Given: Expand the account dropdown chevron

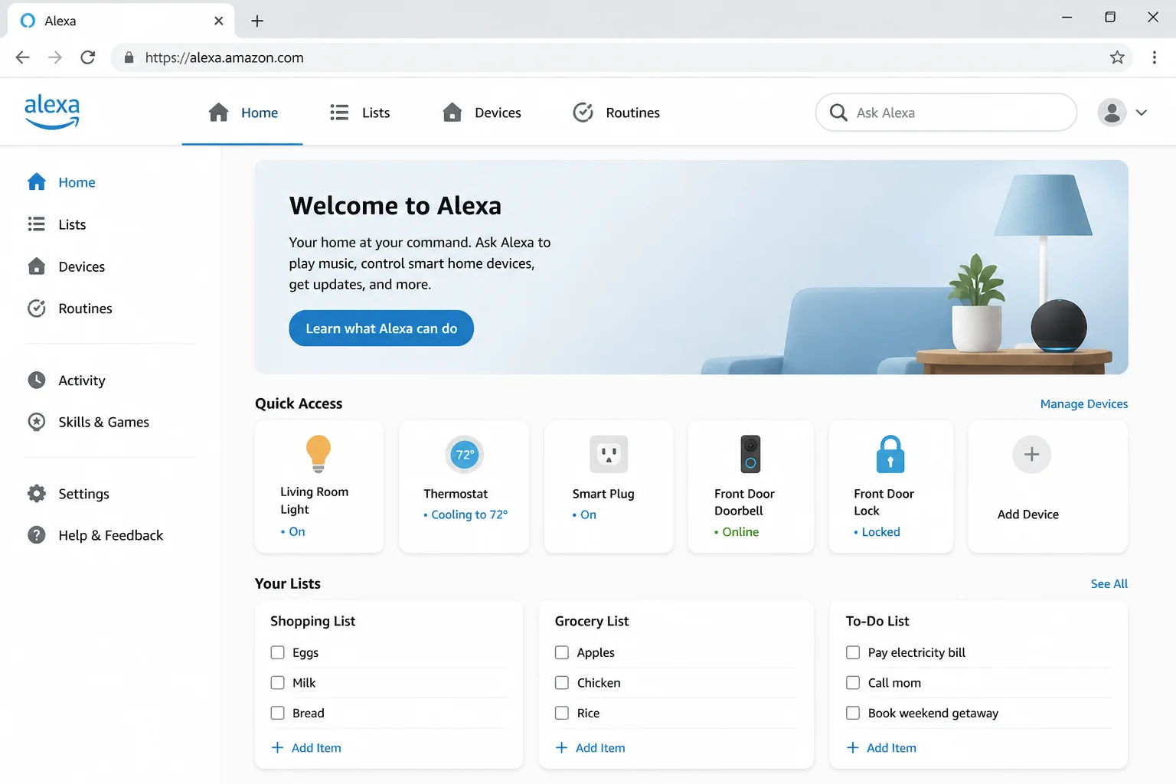Looking at the screenshot, I should [1142, 113].
